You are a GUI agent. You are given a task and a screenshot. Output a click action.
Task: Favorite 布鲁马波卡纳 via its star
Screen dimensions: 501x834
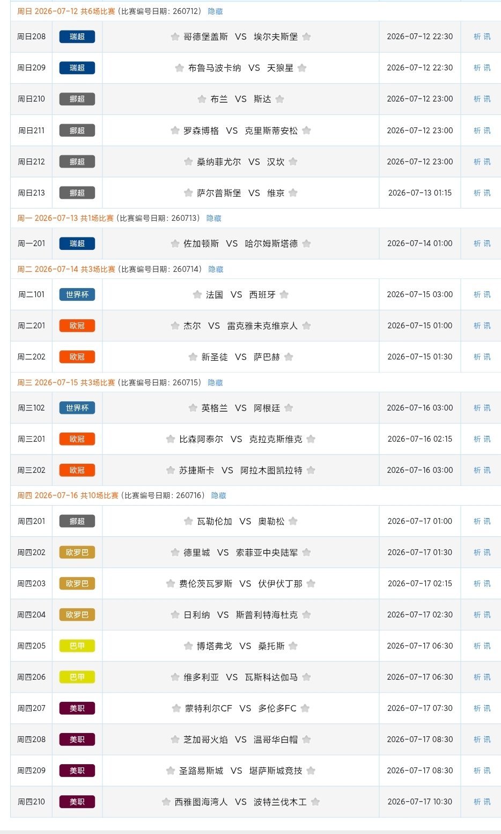180,68
